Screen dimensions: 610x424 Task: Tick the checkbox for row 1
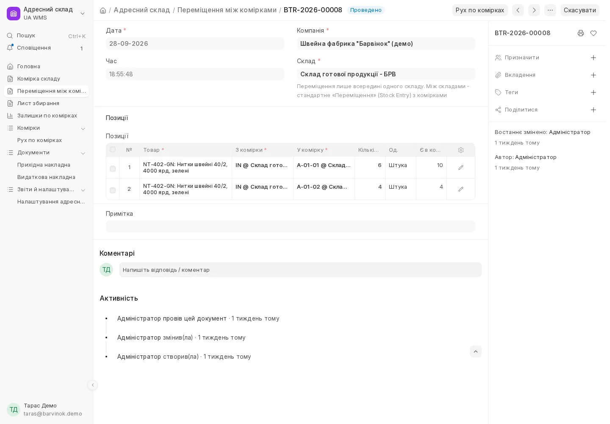113,169
